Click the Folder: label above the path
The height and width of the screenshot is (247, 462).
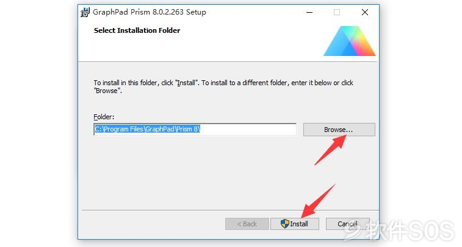point(104,117)
